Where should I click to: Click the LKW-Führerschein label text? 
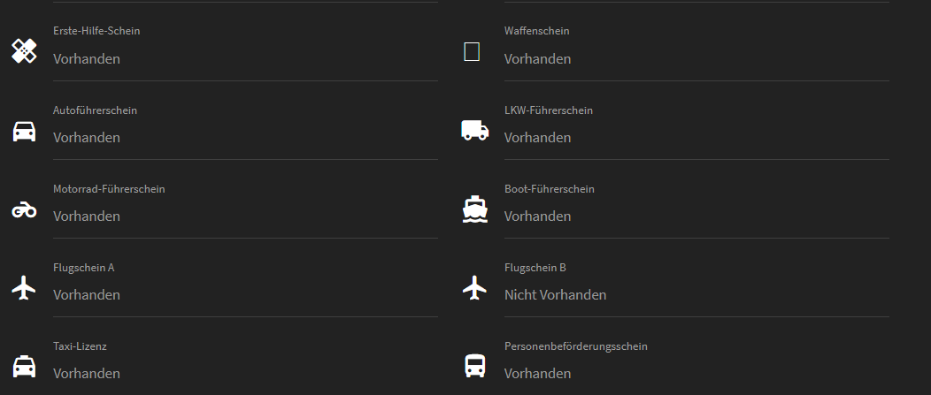[x=548, y=110]
